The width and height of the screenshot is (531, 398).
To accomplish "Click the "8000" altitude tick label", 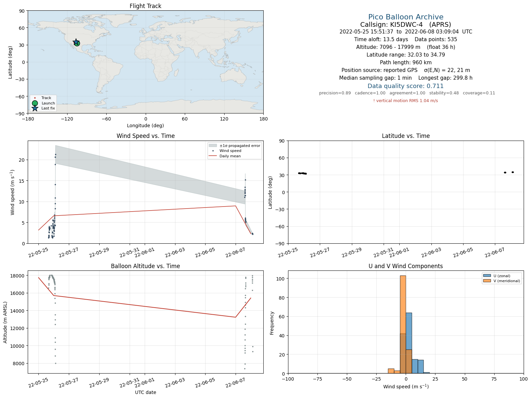I will 19,364.
